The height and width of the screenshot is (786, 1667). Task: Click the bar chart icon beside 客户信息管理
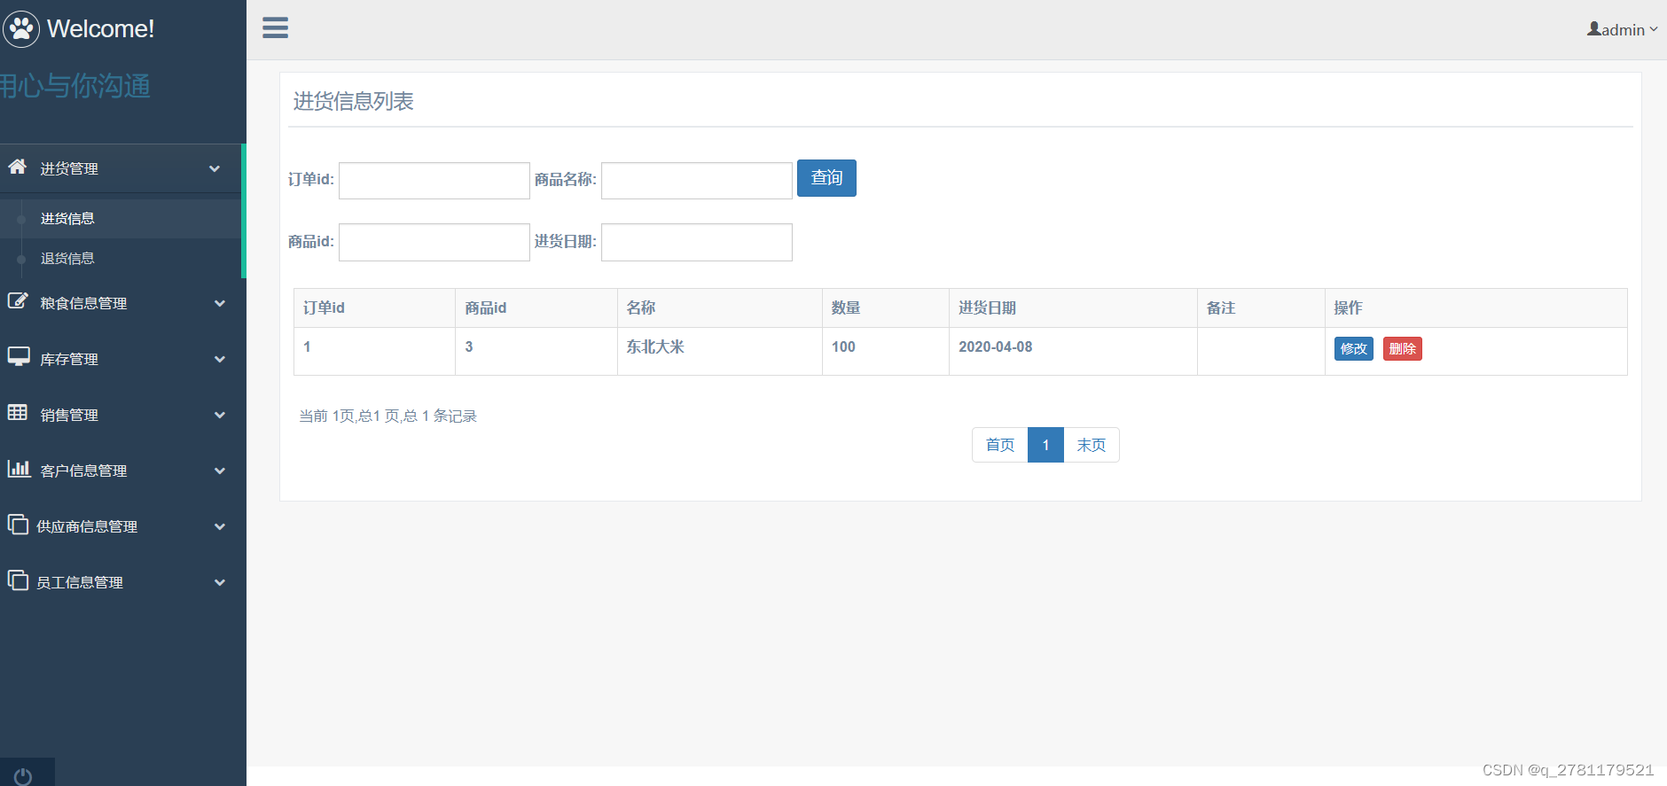[19, 469]
